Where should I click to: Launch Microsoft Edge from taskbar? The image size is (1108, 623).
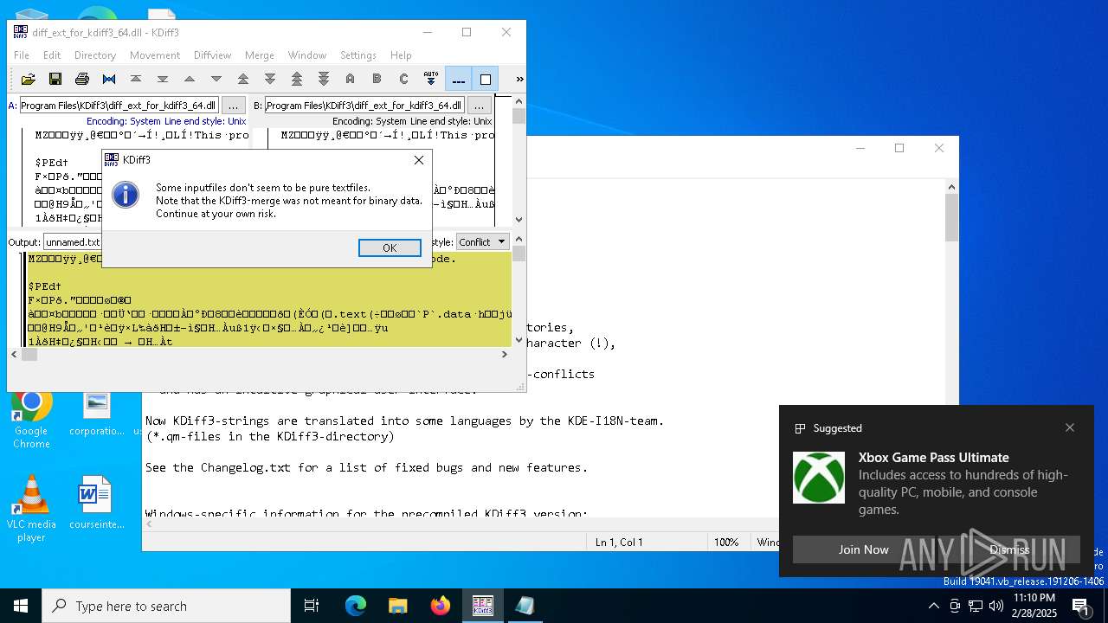[356, 606]
